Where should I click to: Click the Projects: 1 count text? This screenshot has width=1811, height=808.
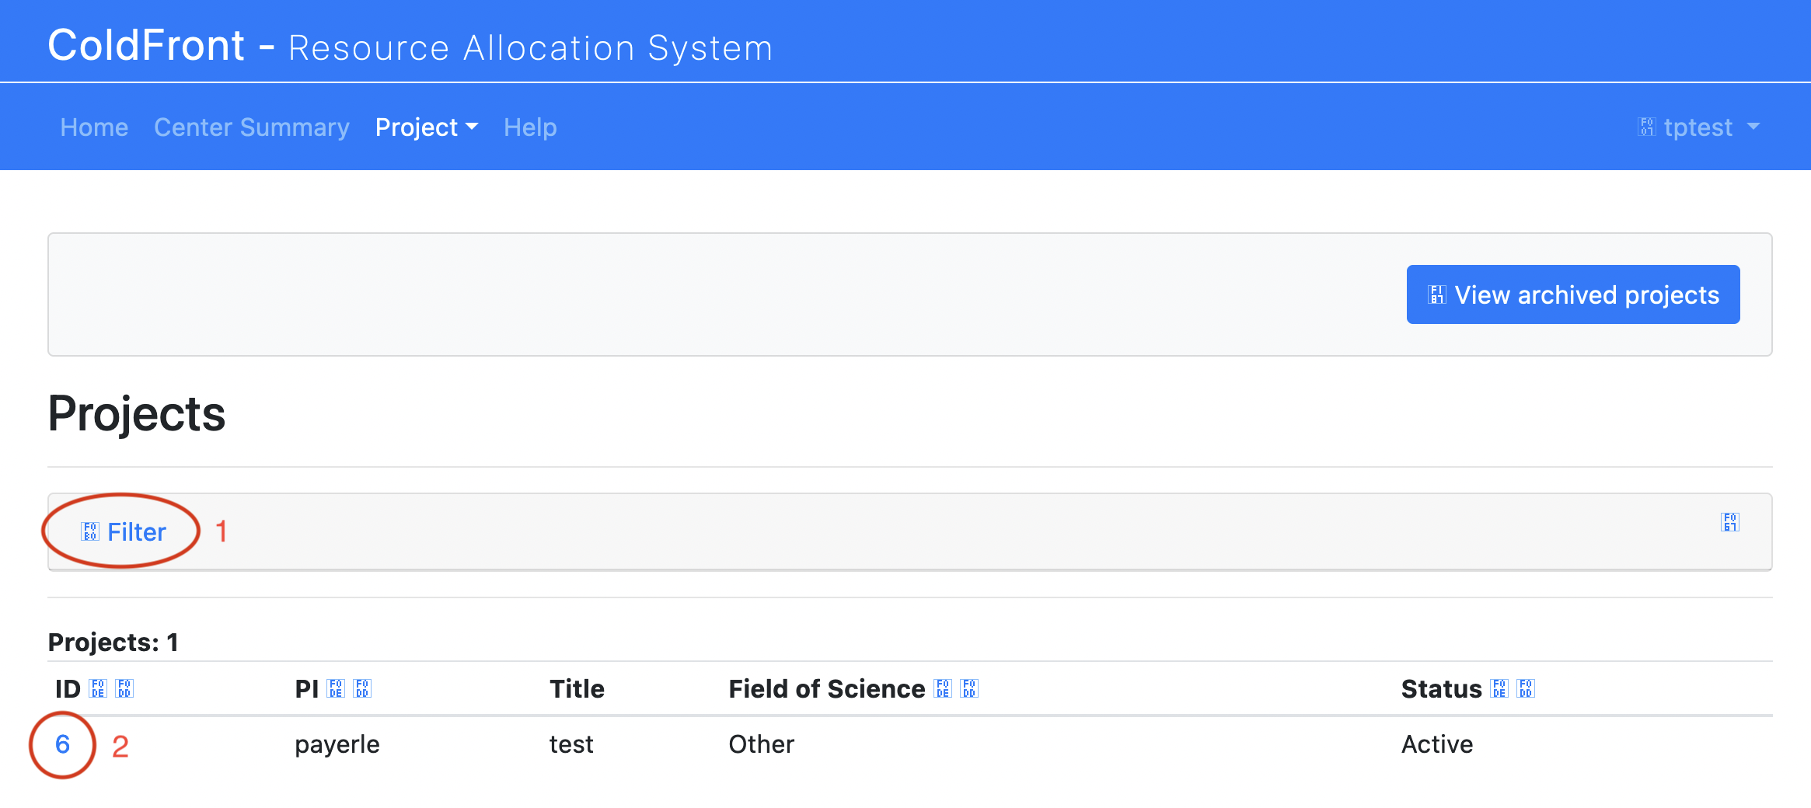pos(113,642)
